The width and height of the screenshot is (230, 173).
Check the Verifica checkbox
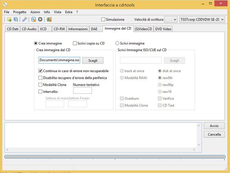point(160,99)
